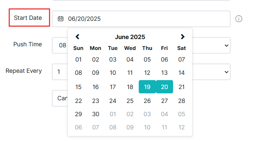Select June 20 in the calendar
Screen dimensions: 256x141
click(x=165, y=87)
